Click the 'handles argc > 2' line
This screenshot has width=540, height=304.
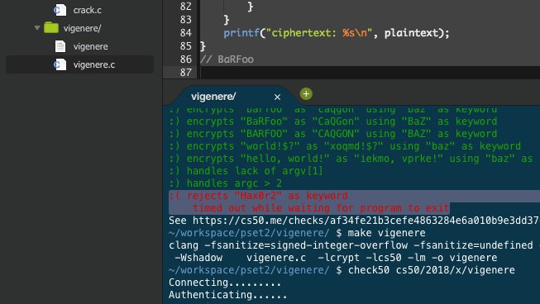pos(226,183)
